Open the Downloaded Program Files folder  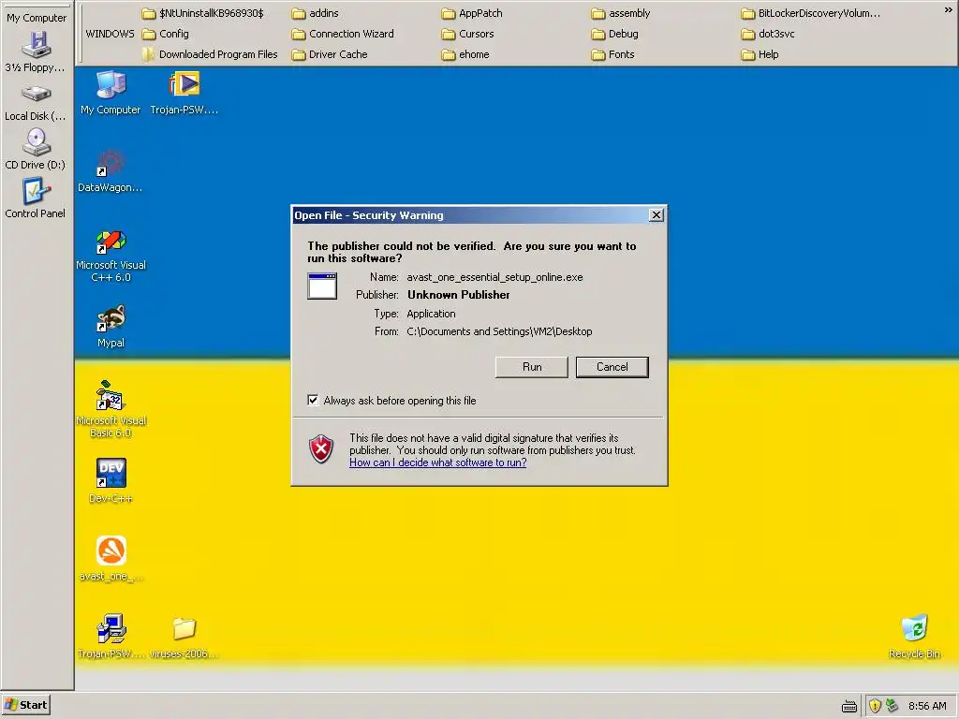(210, 54)
